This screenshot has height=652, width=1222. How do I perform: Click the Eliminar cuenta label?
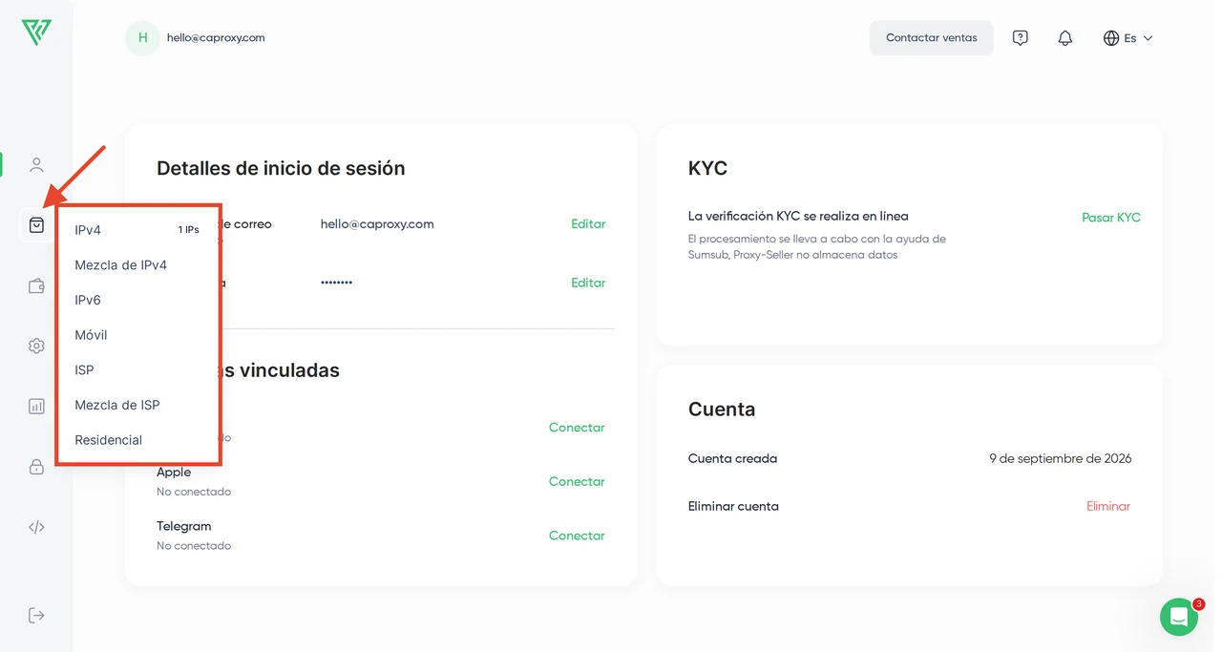point(733,507)
